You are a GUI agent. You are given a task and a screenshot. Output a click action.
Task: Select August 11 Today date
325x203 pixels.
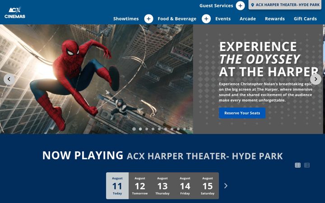pos(117,186)
